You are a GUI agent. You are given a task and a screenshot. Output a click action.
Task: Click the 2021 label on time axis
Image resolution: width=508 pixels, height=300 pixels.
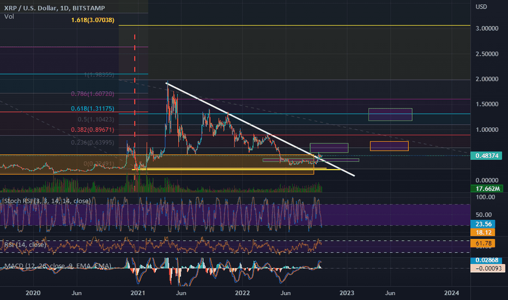pos(138,293)
